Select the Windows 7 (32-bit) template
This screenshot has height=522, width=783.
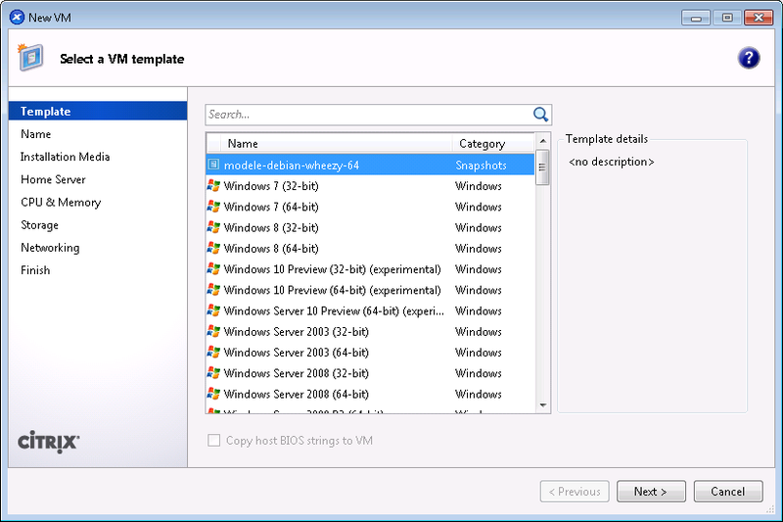[x=370, y=186]
